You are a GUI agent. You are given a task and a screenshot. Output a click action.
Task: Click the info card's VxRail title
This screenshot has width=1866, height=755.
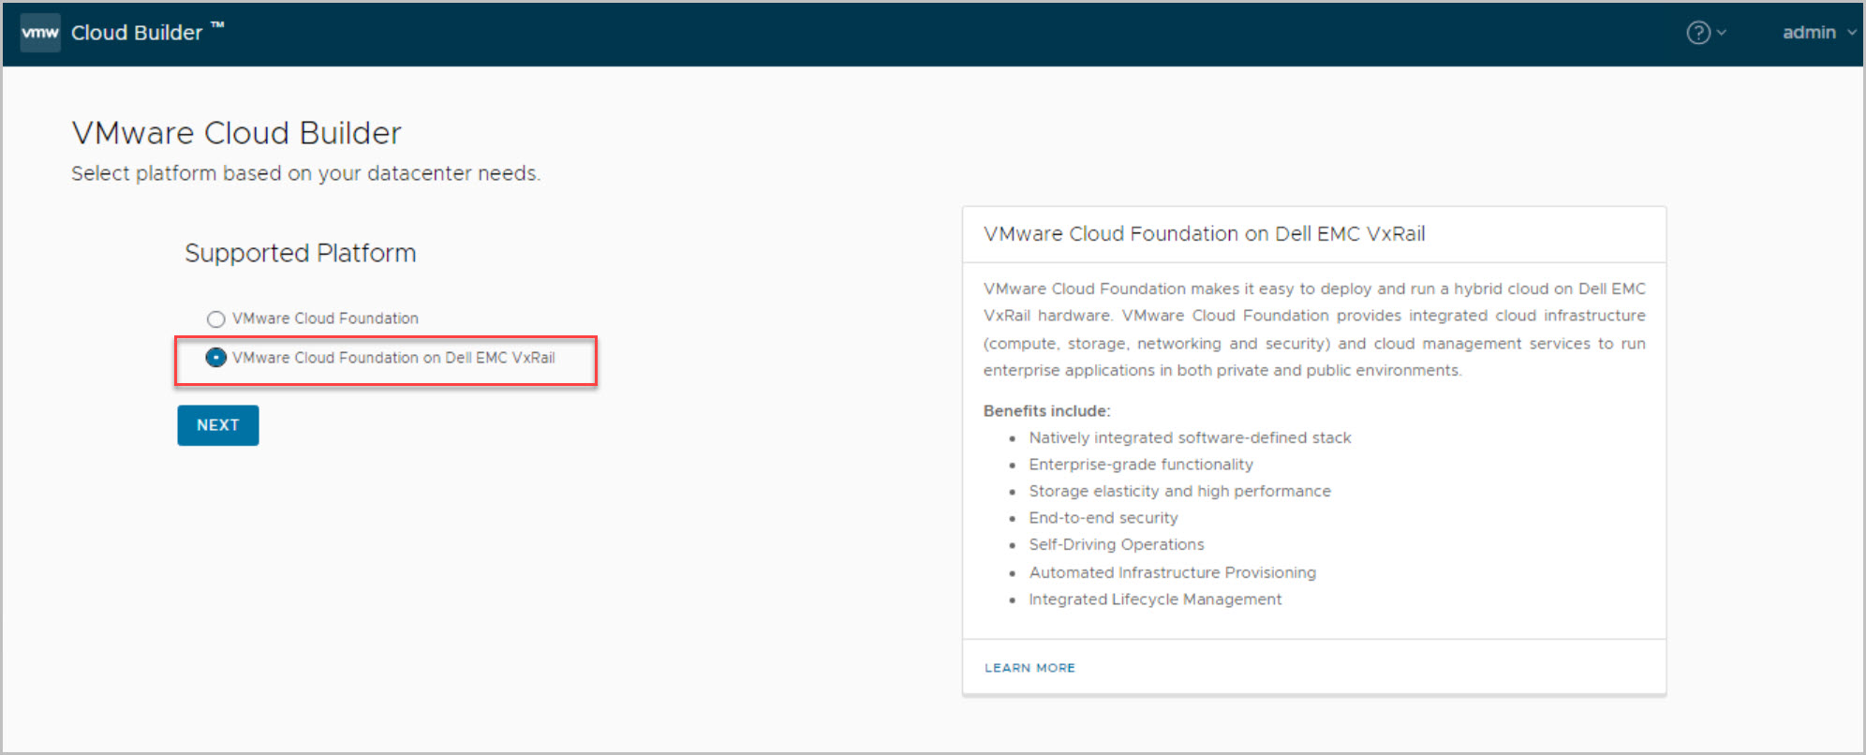tap(1204, 234)
